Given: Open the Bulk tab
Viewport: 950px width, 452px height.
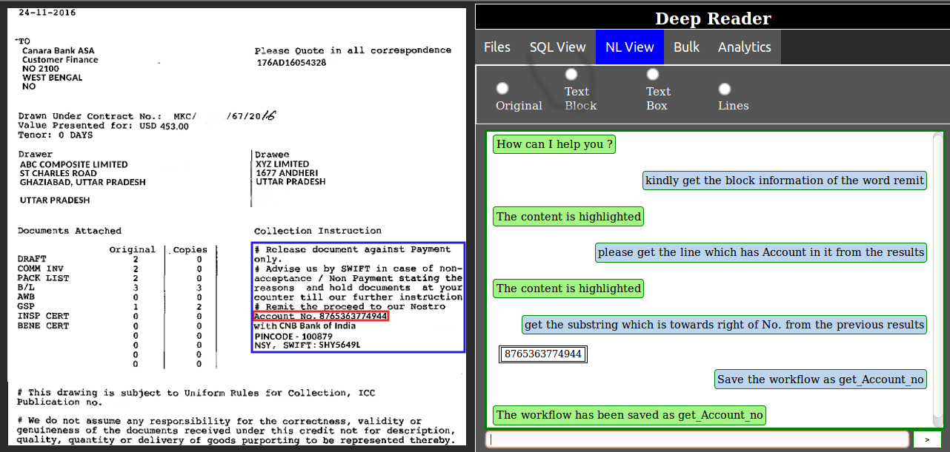Looking at the screenshot, I should pos(686,47).
